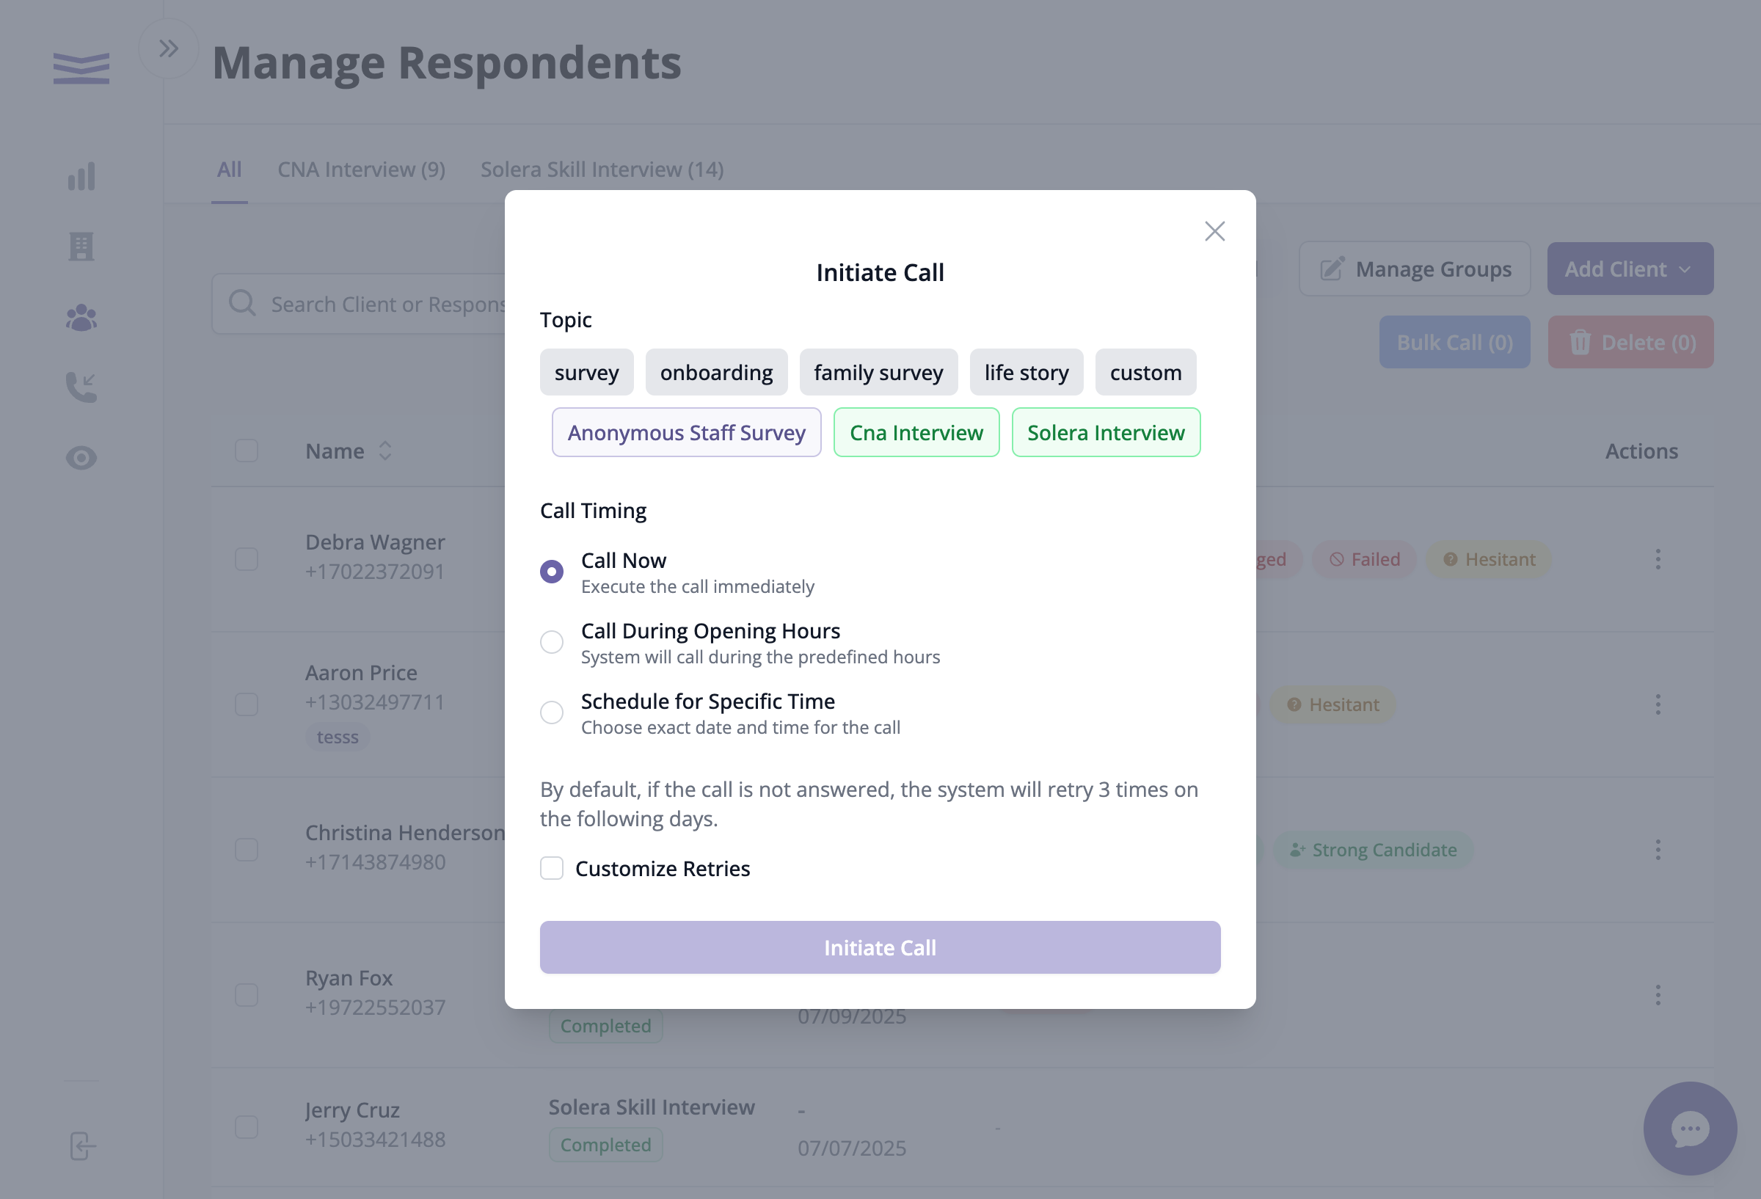The height and width of the screenshot is (1199, 1761).
Task: Click the Bulk Call (0) button
Action: [1454, 342]
